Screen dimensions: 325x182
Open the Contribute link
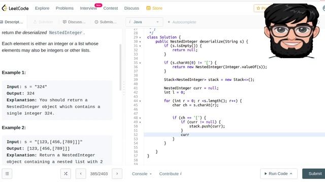[x=171, y=174]
